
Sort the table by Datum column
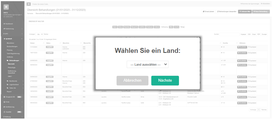click(37, 43)
